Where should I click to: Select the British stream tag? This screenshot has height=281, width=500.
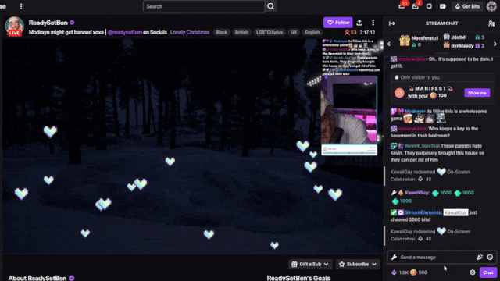[241, 32]
